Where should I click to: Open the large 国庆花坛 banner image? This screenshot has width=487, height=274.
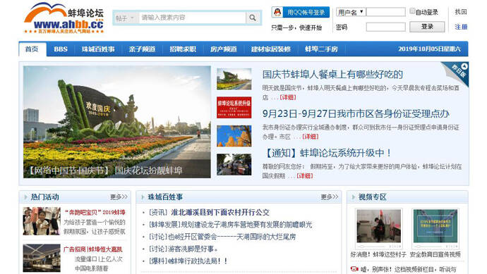pos(116,122)
